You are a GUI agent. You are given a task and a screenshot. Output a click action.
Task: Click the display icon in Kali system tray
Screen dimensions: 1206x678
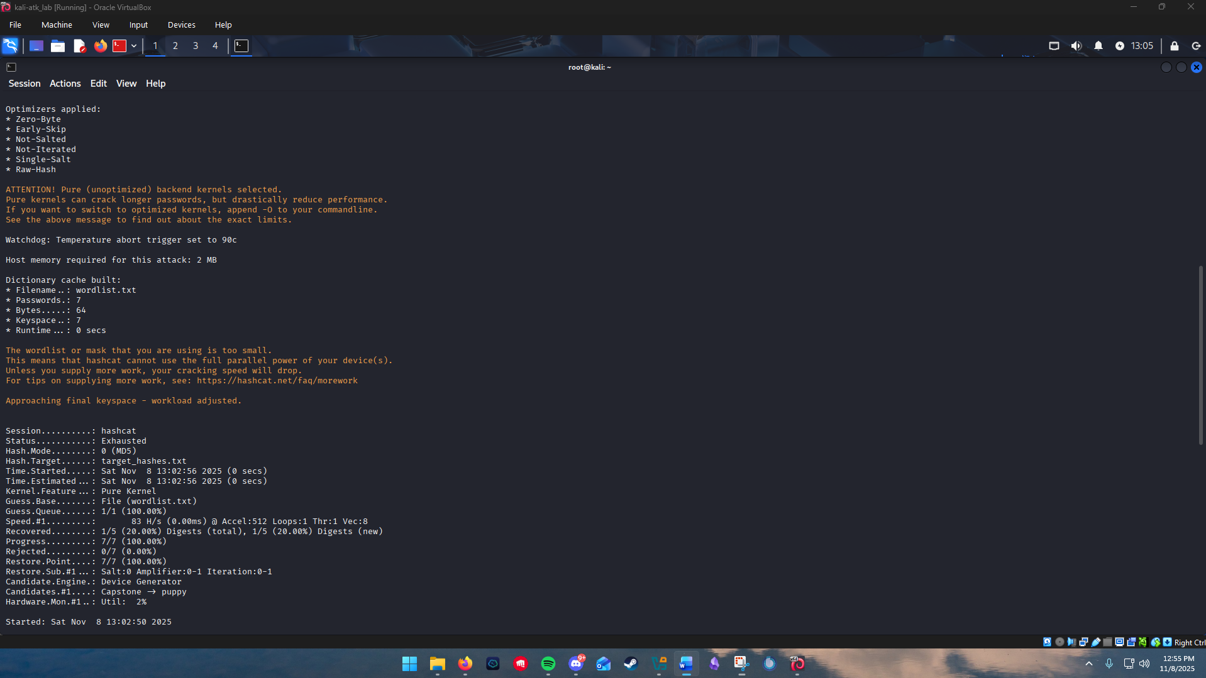1054,46
